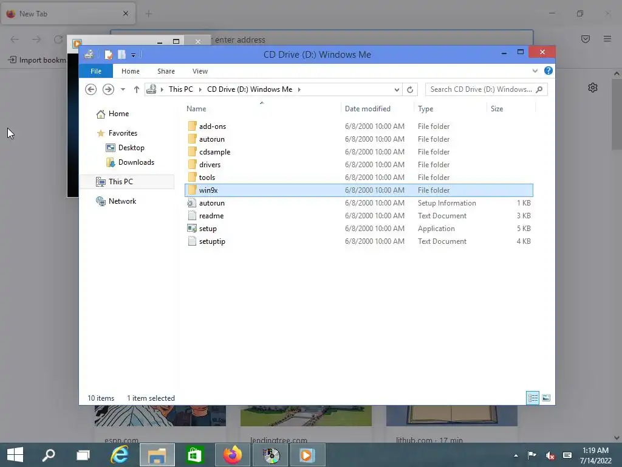
Task: Open Network in navigation pane
Action: [116, 201]
